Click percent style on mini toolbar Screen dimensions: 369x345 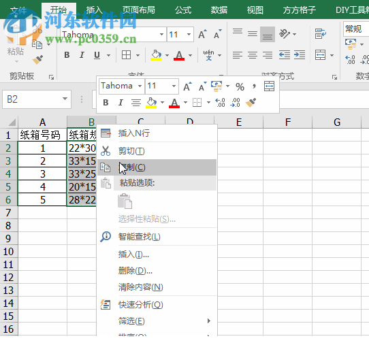240,87
